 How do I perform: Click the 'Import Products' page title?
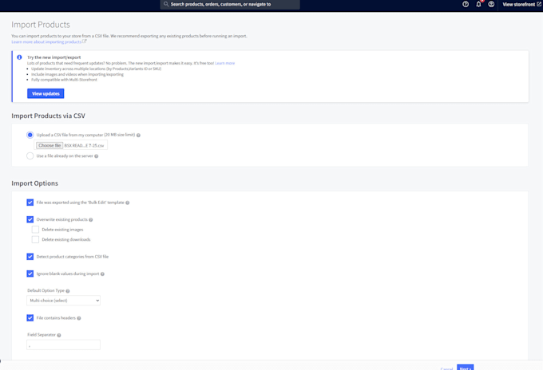click(x=41, y=25)
